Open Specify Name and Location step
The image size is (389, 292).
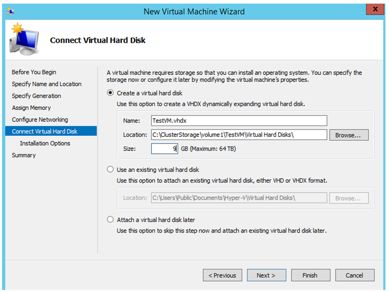(47, 84)
